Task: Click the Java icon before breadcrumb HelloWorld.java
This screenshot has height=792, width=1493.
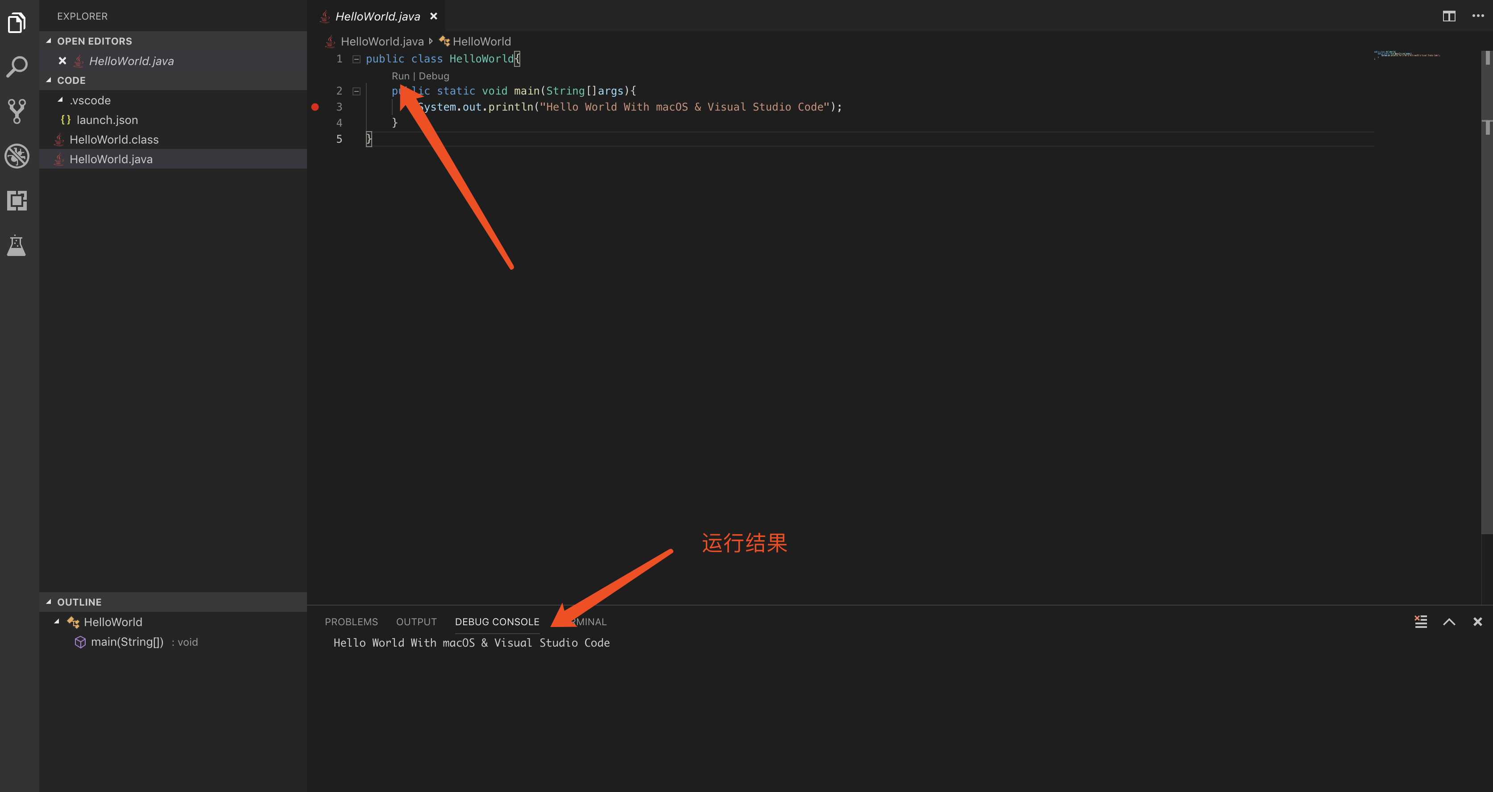Action: (330, 42)
